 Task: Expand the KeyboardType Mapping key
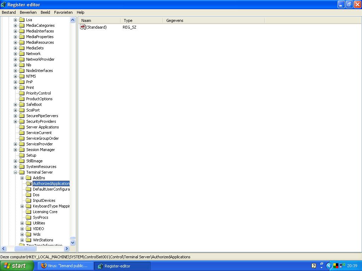pyautogui.click(x=22, y=206)
